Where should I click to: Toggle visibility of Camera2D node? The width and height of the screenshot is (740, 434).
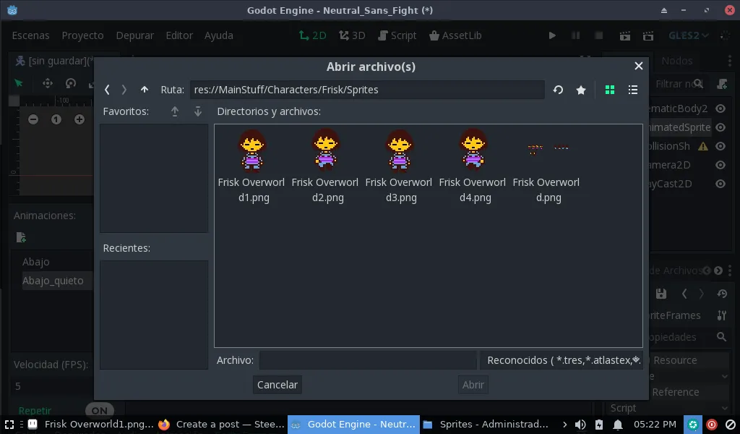[x=720, y=165]
